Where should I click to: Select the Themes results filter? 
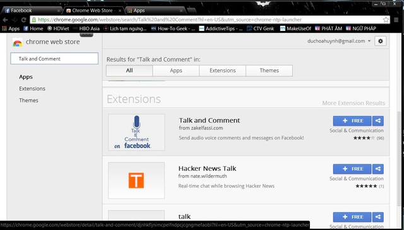pyautogui.click(x=270, y=71)
